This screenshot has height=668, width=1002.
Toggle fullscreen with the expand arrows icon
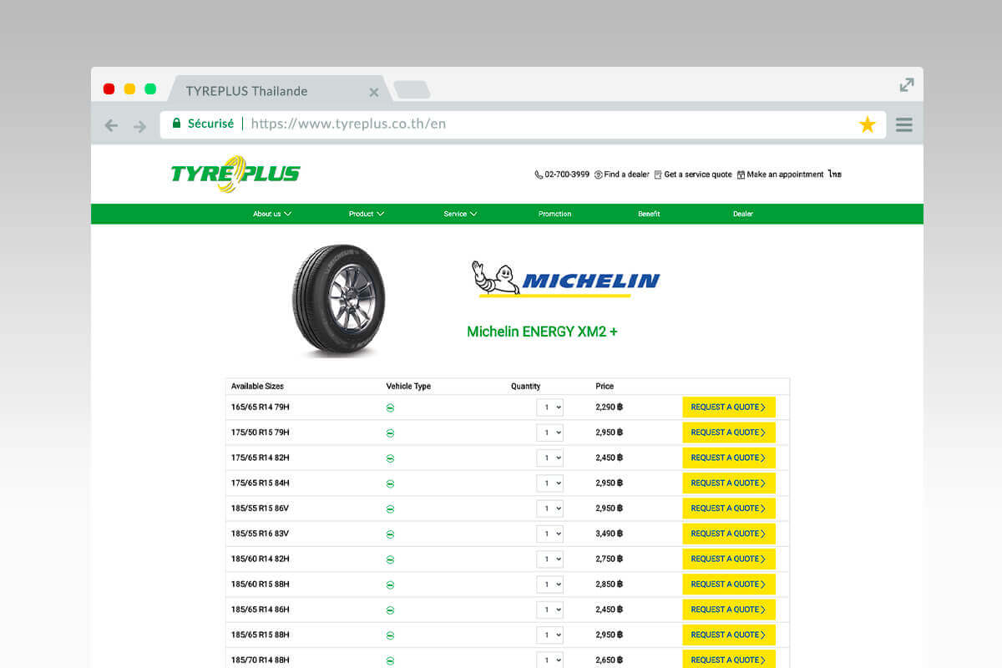[x=907, y=85]
